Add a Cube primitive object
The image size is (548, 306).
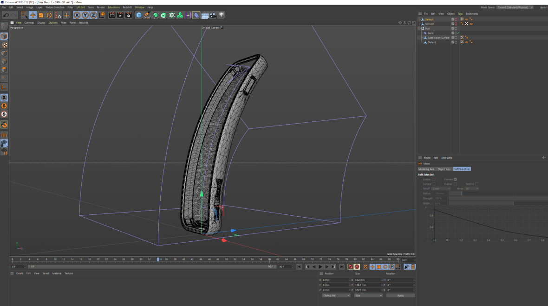(139, 15)
